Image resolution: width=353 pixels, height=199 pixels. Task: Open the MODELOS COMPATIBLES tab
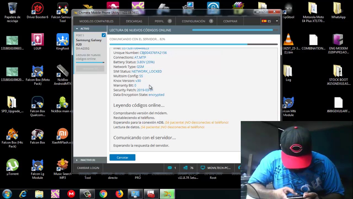[x=96, y=21]
